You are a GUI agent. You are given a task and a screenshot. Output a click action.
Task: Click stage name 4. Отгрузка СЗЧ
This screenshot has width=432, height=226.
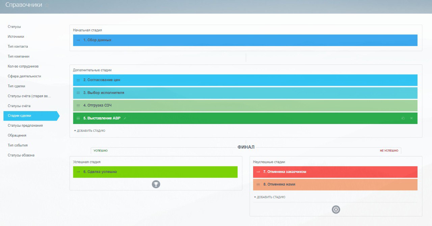(x=98, y=105)
